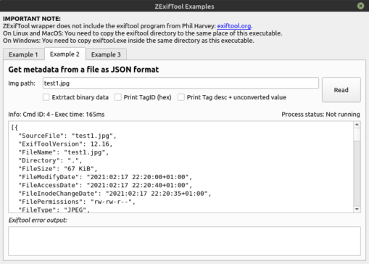The image size is (369, 264).
Task: Enable Extrtact binary data checkbox
Action: [46, 97]
